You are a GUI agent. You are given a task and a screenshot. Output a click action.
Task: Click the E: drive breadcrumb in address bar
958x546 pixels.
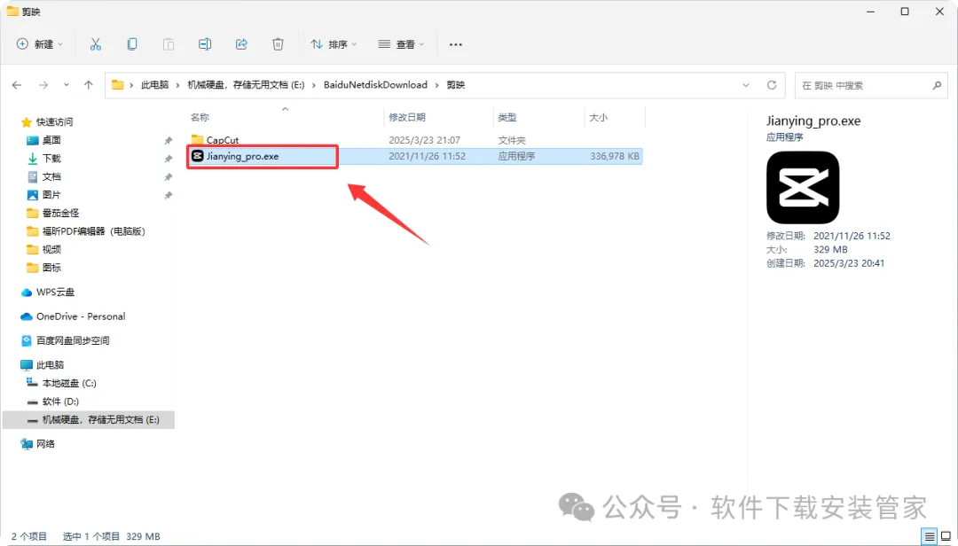246,85
